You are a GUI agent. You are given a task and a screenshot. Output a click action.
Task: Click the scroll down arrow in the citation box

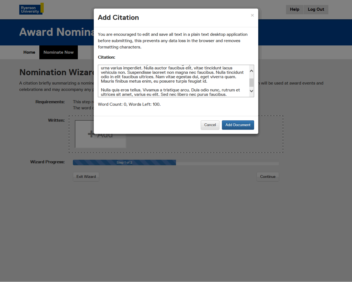[251, 91]
